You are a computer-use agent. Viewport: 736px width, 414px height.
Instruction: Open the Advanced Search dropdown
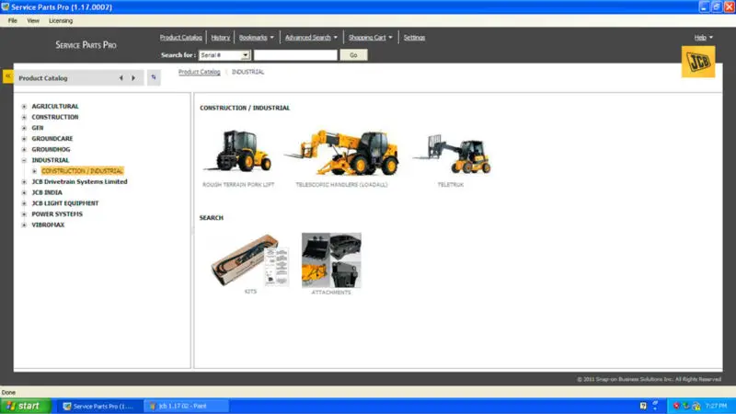(311, 38)
